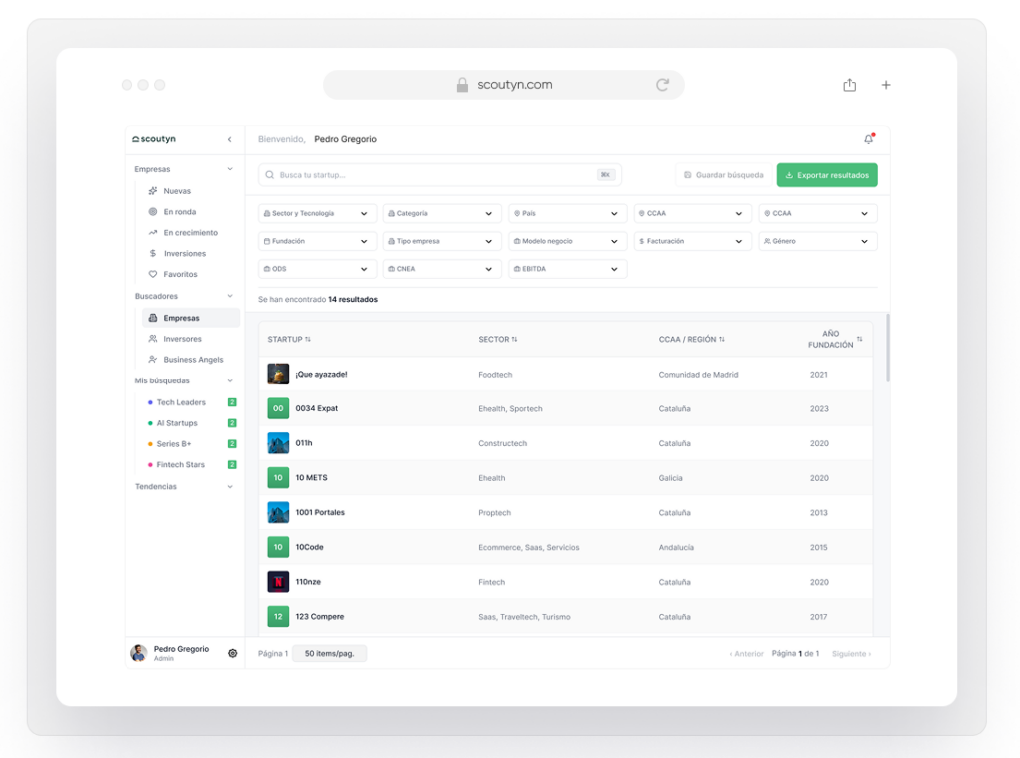Select the Nuevas icon in the sidebar
The height and width of the screenshot is (758, 1020).
[153, 190]
